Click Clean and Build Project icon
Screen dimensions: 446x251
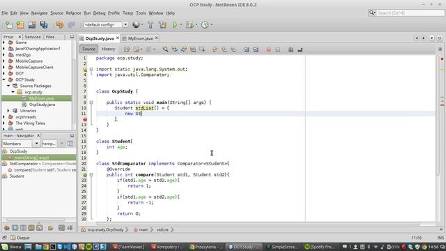(162, 25)
